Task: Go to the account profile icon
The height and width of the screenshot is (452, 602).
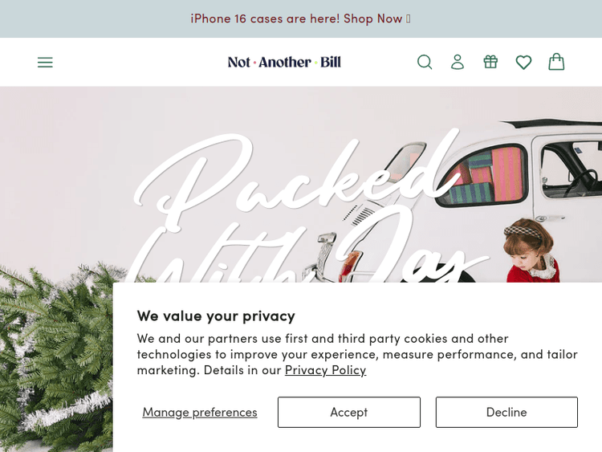Action: point(458,62)
